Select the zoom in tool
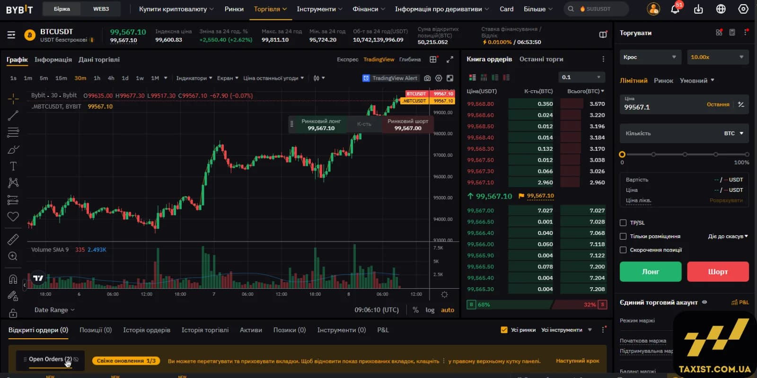 click(x=13, y=256)
